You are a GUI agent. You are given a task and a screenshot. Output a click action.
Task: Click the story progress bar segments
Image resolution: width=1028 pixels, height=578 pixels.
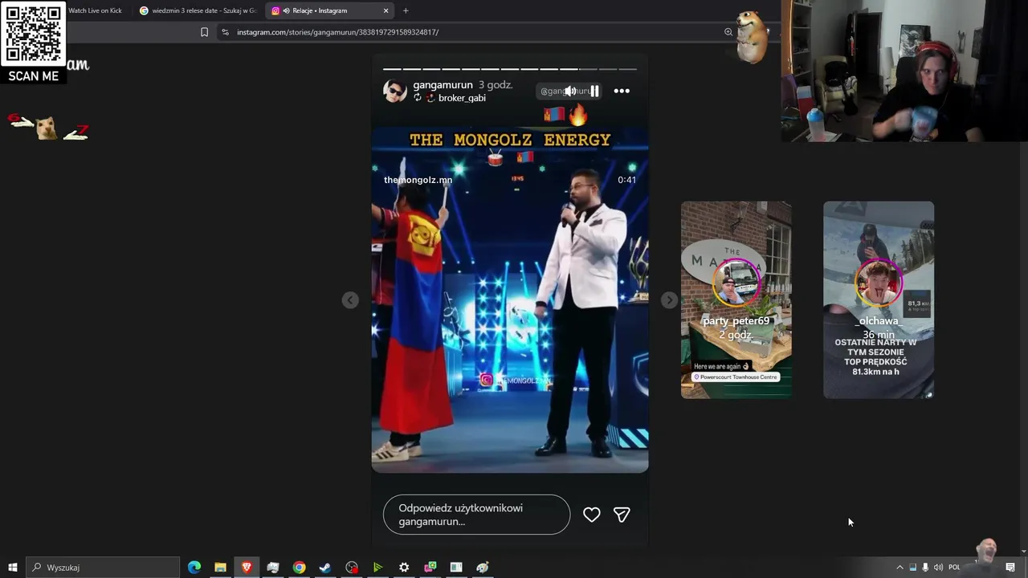(x=510, y=69)
